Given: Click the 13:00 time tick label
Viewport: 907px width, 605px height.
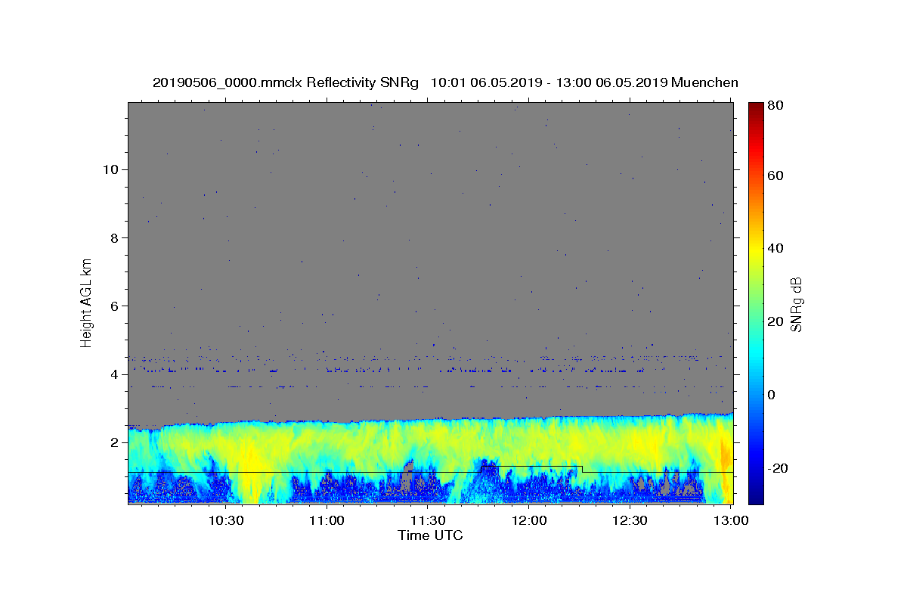Looking at the screenshot, I should pos(731,521).
